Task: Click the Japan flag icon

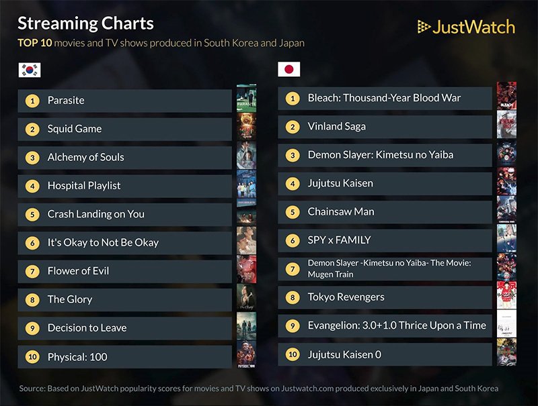Action: 289,69
